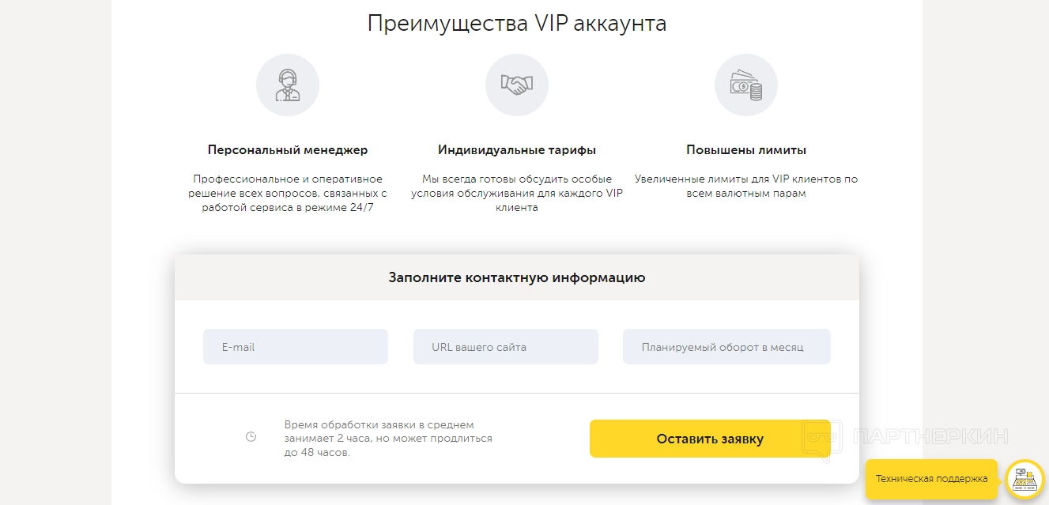Select the "Планируемый оборот в месяц" field
Screen dimensions: 1049x505
[726, 347]
